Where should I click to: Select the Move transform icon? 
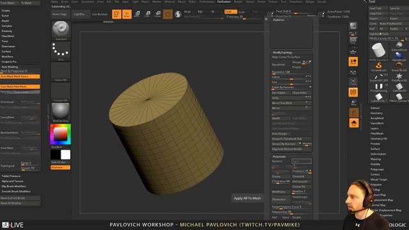point(137,14)
